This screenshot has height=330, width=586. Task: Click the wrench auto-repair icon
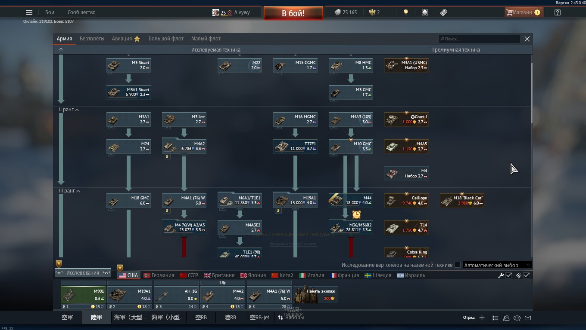(501, 275)
